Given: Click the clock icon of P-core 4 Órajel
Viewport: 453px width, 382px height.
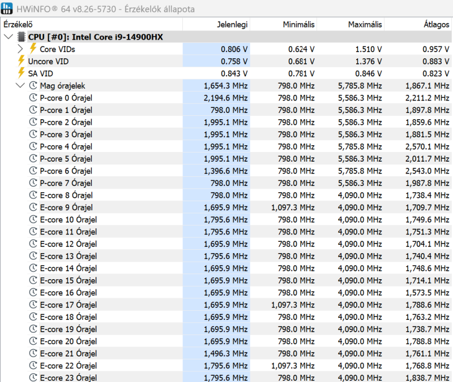Looking at the screenshot, I should [33, 146].
